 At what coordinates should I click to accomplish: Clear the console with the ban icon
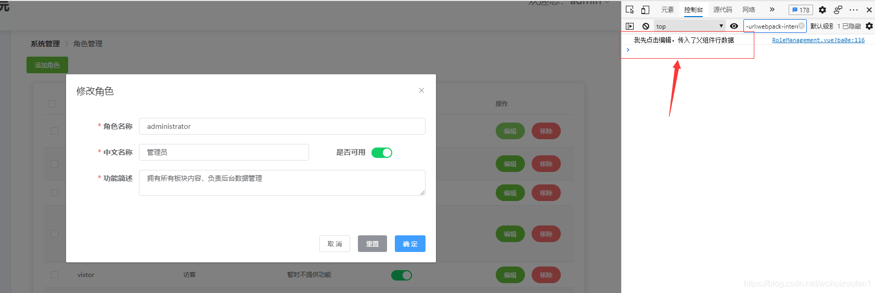[x=646, y=26]
